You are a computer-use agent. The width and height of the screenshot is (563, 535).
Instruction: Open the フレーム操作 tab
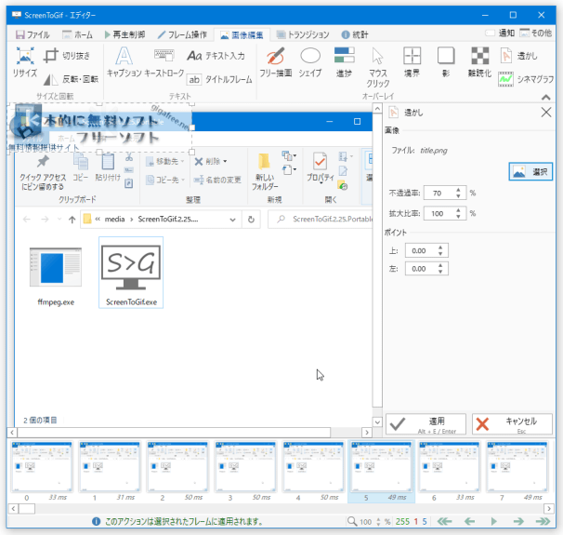click(x=182, y=33)
